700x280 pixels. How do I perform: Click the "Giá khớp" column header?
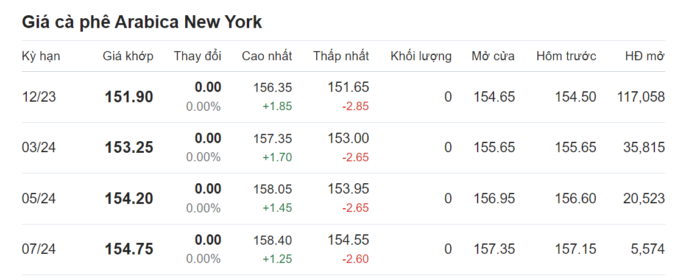128,57
